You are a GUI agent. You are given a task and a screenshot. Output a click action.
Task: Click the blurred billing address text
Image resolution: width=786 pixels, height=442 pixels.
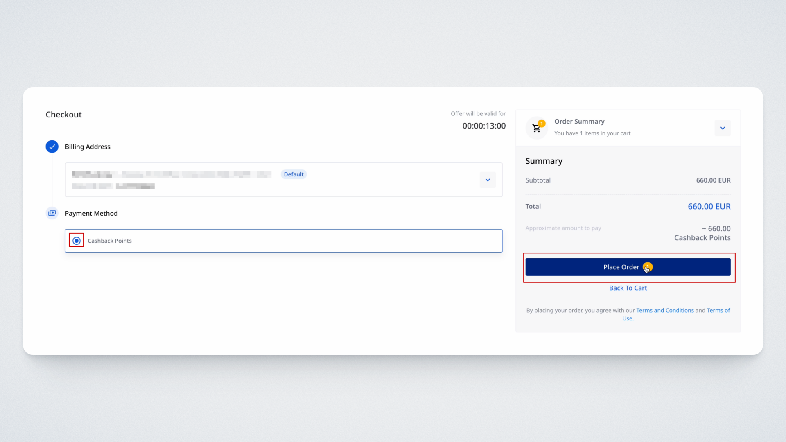point(171,175)
